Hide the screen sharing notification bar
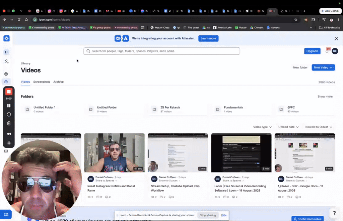The height and width of the screenshot is (221, 343). pyautogui.click(x=224, y=215)
